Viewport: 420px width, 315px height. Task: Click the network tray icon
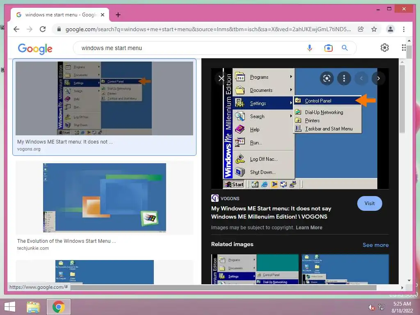tap(381, 307)
